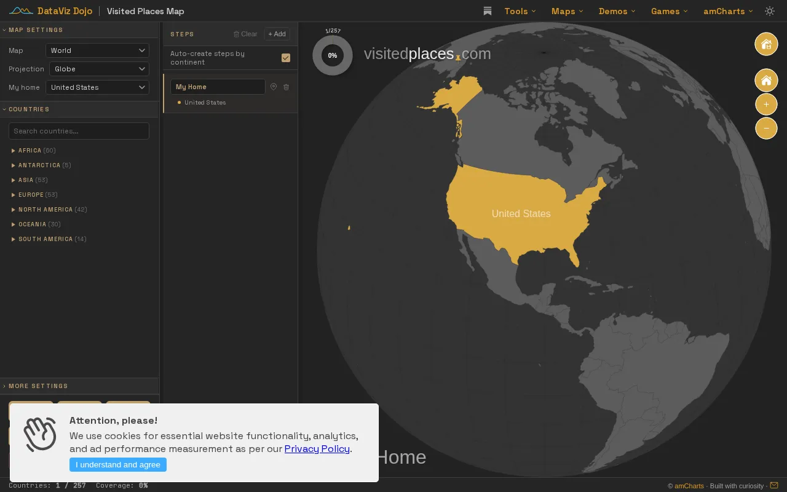The image size is (787, 492).
Task: Expand the Europe country list
Action: [34, 194]
